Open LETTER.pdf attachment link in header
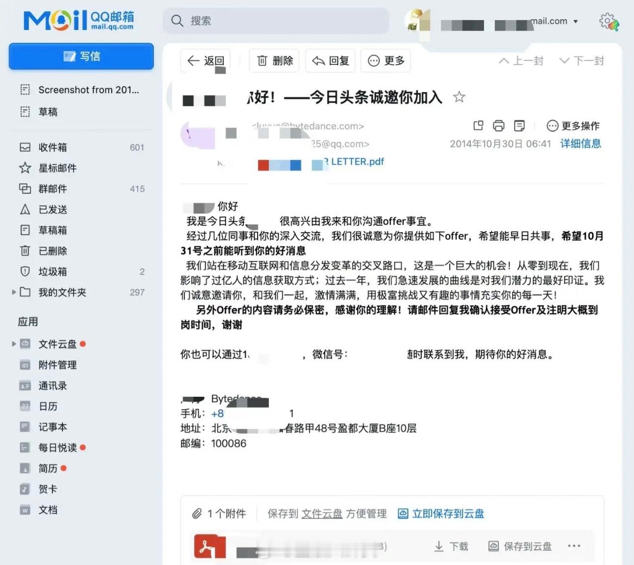The width and height of the screenshot is (634, 565). click(x=353, y=161)
